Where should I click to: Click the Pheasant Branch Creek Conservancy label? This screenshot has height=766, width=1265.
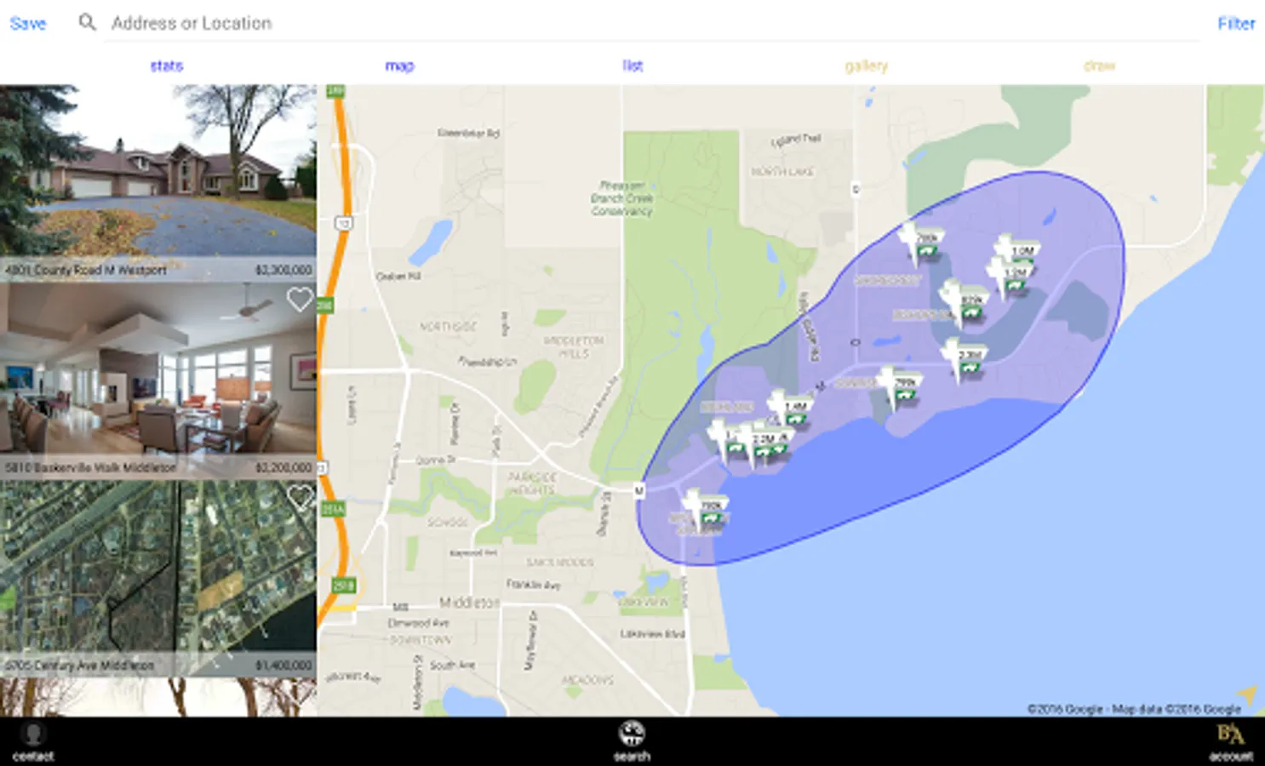[x=622, y=197]
